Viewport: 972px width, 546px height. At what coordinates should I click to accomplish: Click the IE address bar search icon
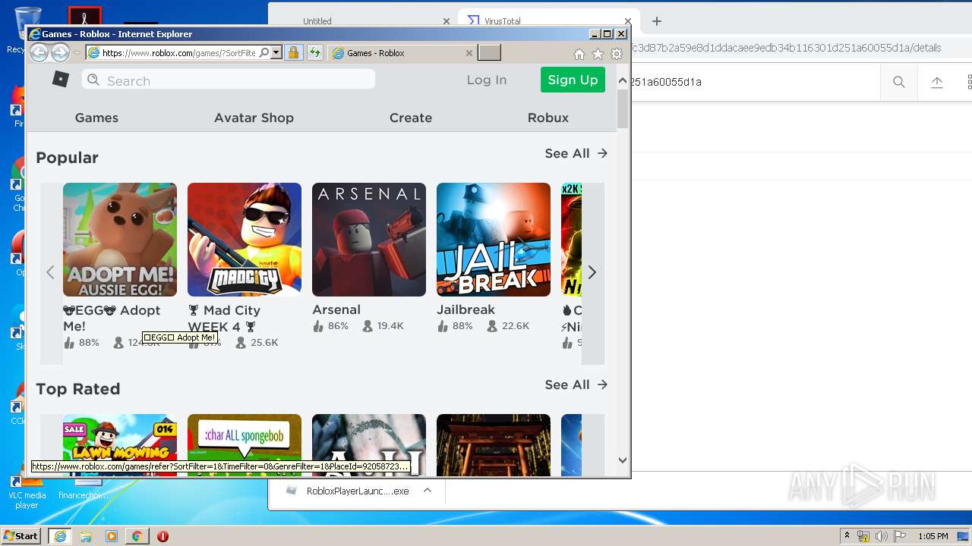tap(264, 52)
